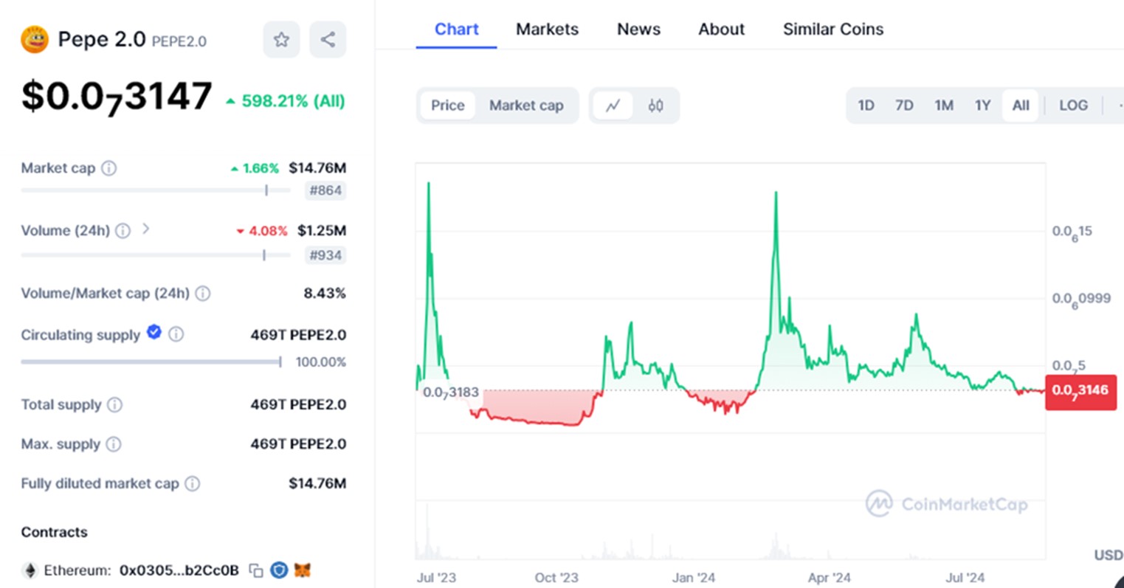Click the blue shield icon by contract

279,570
